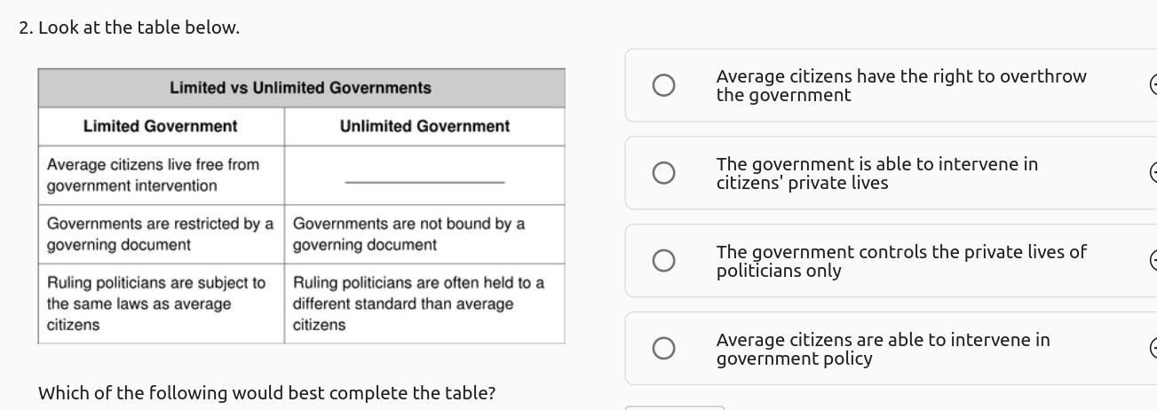
Task: Select radio for 'private lives of politicians only'
Action: click(x=663, y=260)
